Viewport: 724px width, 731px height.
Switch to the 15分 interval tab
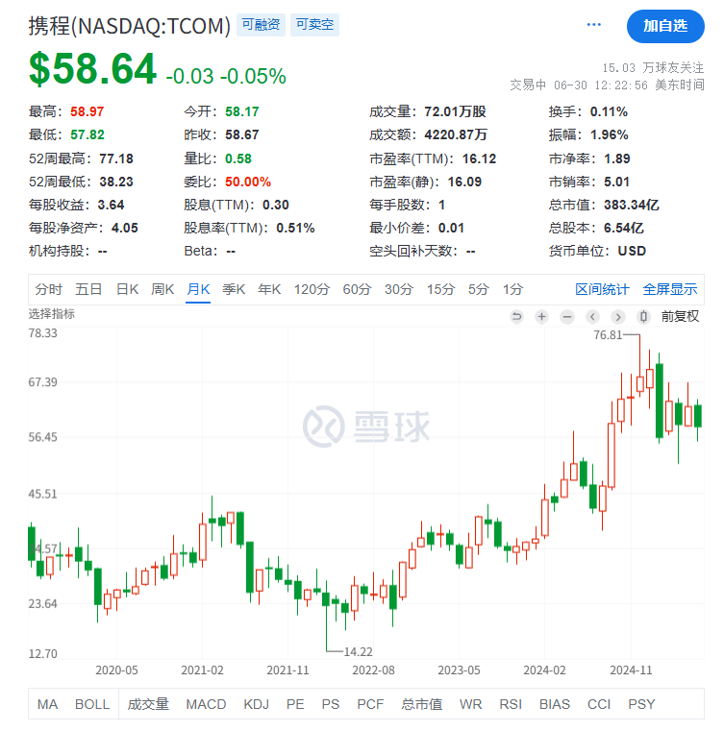(x=440, y=289)
